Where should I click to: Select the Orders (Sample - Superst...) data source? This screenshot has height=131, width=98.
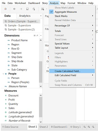tap(22, 21)
